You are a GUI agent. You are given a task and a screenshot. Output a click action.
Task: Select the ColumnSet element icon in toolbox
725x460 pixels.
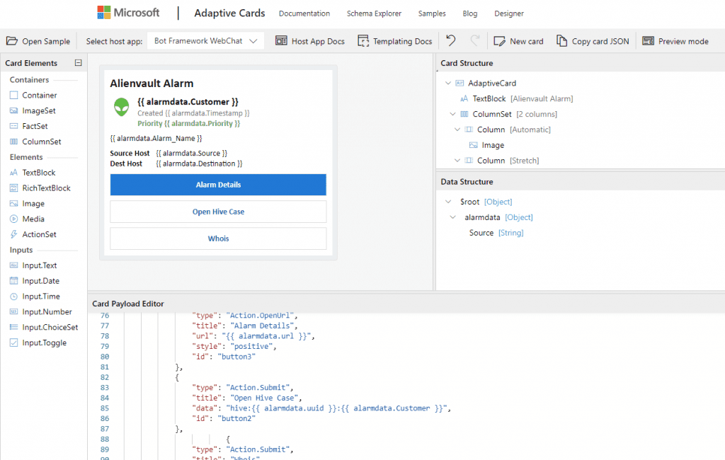tap(14, 142)
